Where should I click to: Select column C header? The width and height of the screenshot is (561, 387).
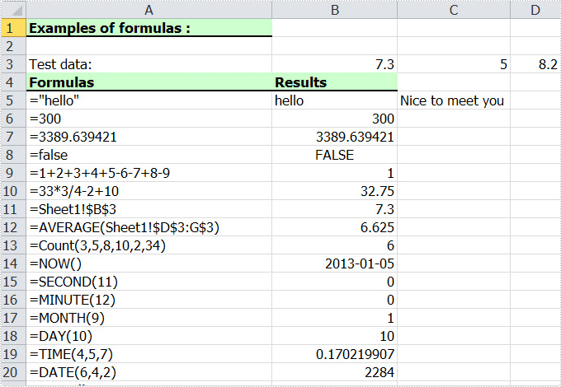tap(454, 10)
